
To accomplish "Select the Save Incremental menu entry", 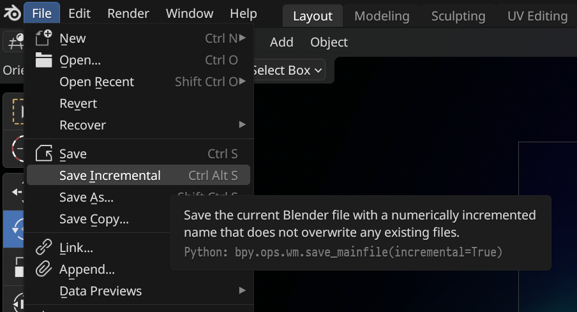I will coord(110,175).
